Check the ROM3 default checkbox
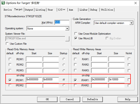Image resolution: width=140 pixels, height=104 pixels. [x=10, y=70]
